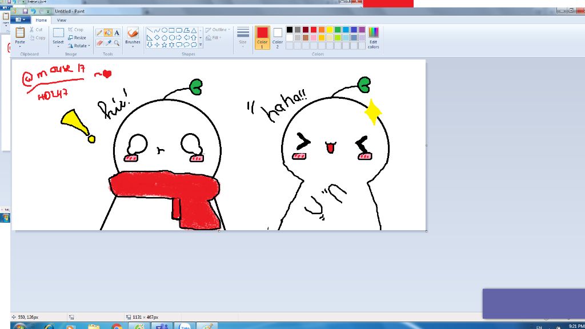The image size is (585, 329).
Task: Open Paste options dropdown arrow
Action: point(20,46)
